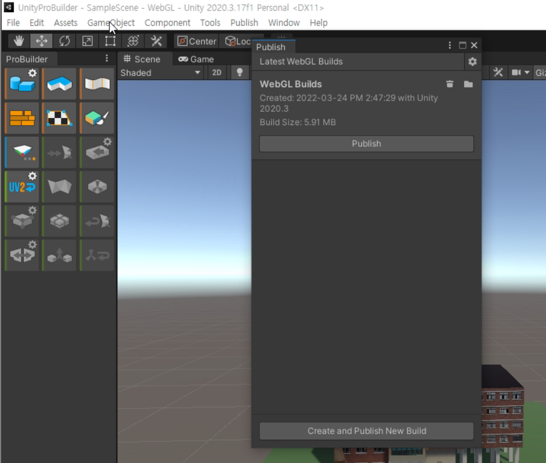Toggle scene lighting bulb
This screenshot has width=546, height=463.
point(240,72)
